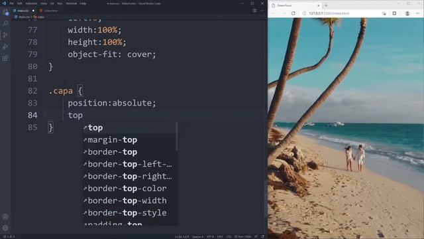This screenshot has width=424, height=239.
Task: Open the Manage gear in activity bar
Action: click(x=5, y=228)
